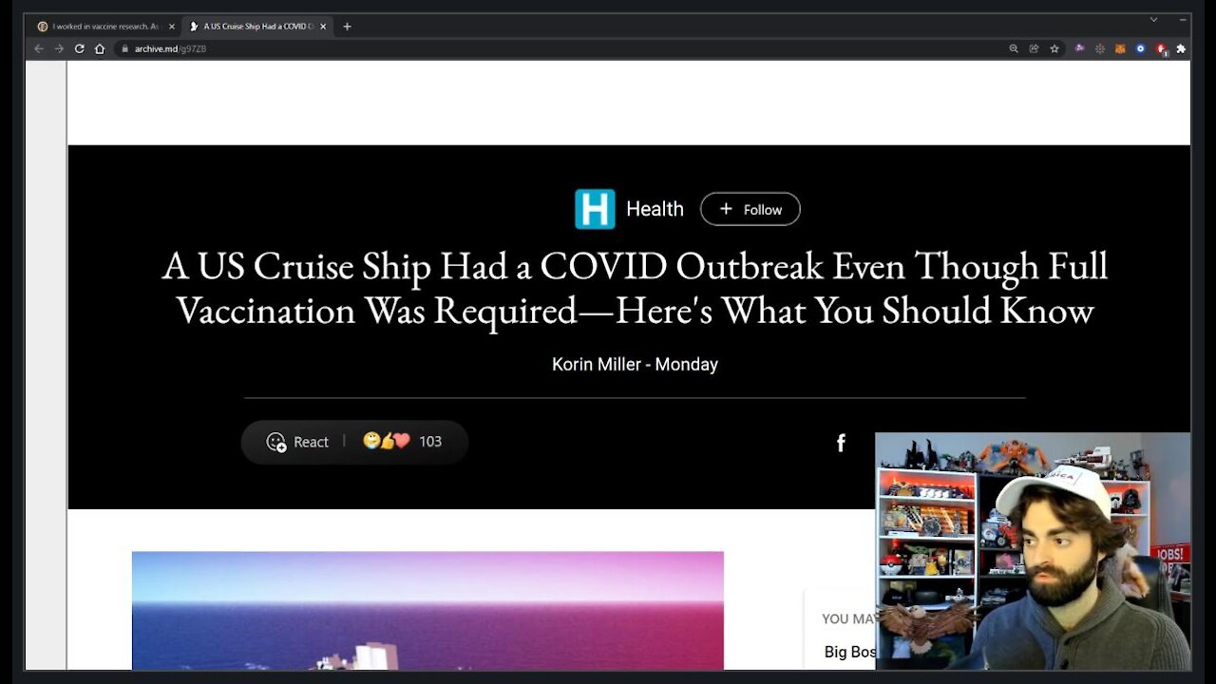This screenshot has height=684, width=1216.
Task: Close the 'I worked in vaccine research' tab
Action: (172, 27)
